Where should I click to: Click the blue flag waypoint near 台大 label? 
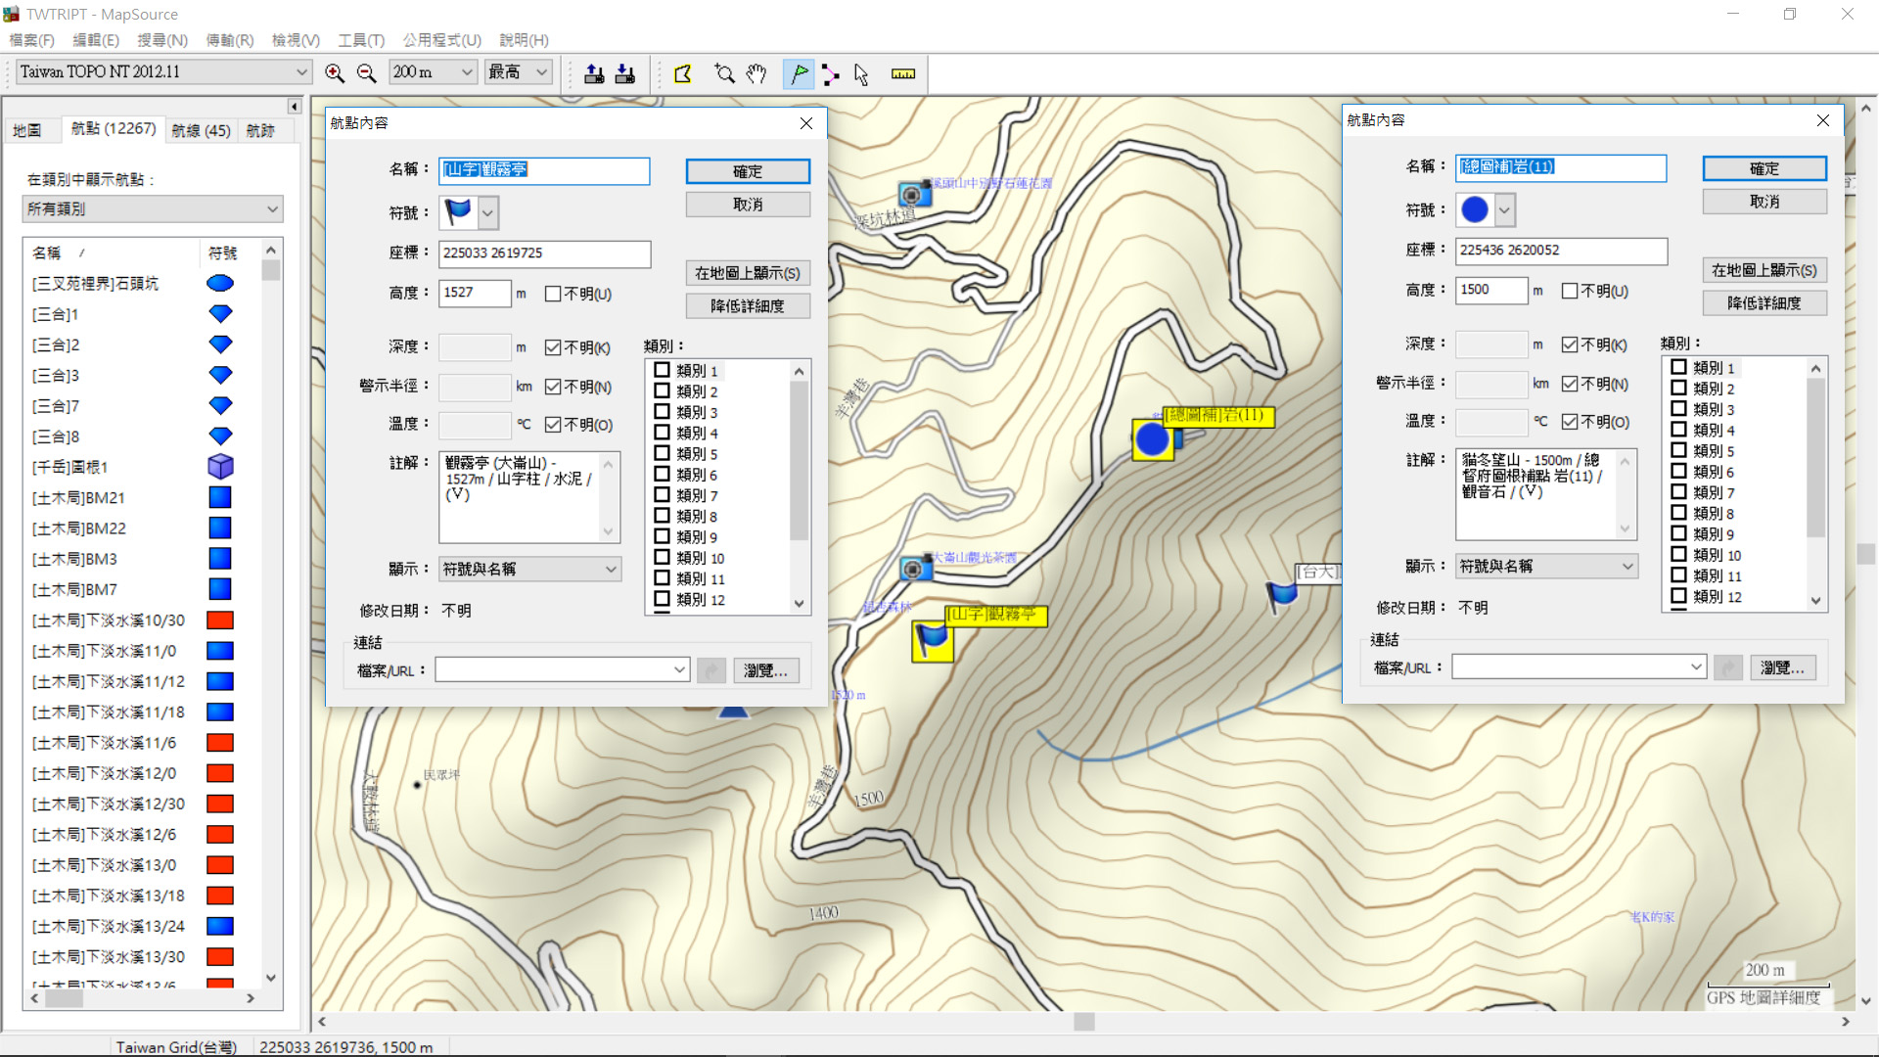point(1281,595)
